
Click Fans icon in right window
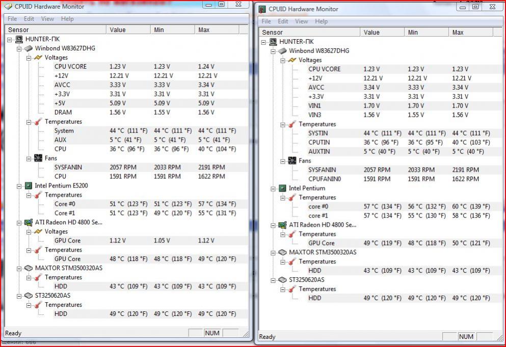click(x=292, y=161)
